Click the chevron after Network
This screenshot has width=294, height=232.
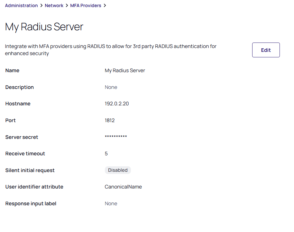tap(67, 5)
